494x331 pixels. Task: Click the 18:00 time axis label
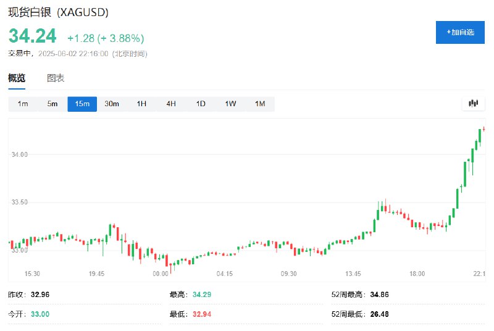[417, 274]
